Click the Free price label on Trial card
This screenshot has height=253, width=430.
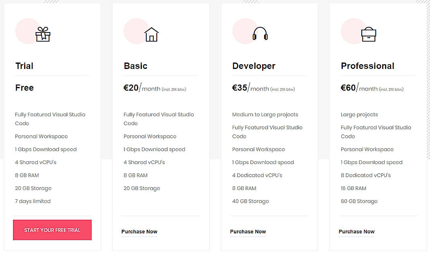tap(24, 88)
